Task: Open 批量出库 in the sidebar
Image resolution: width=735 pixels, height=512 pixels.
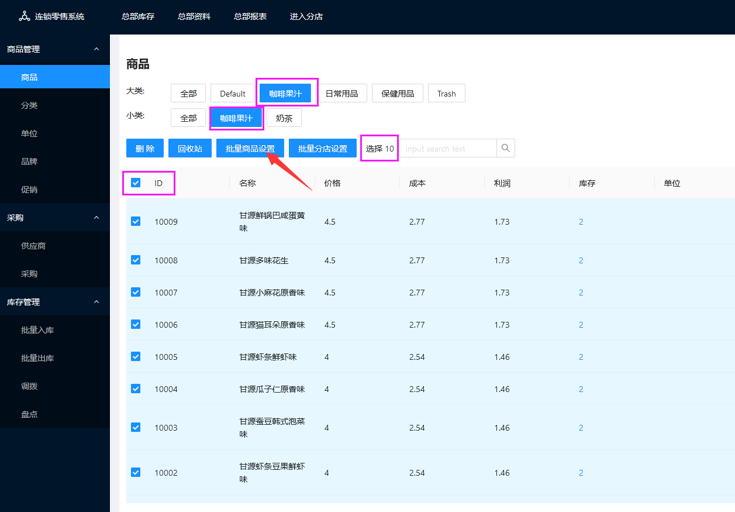Action: [55, 358]
